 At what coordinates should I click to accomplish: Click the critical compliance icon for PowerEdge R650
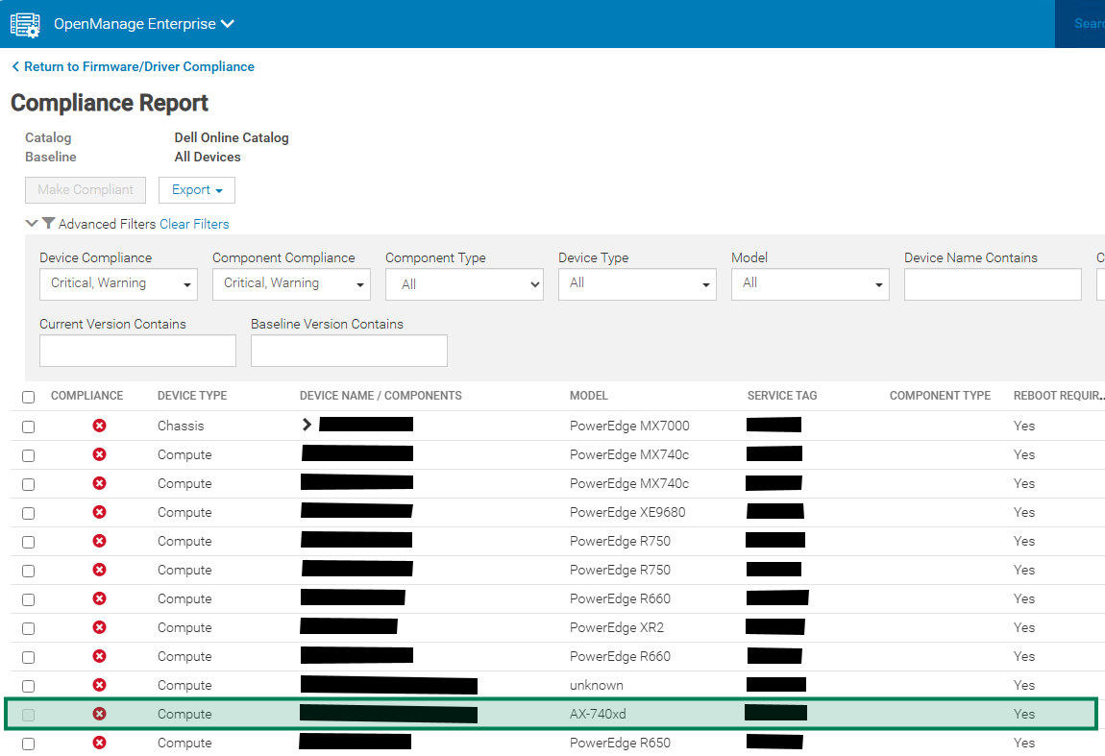pos(99,743)
